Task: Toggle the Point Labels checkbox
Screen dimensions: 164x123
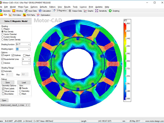Action: pos(3,89)
